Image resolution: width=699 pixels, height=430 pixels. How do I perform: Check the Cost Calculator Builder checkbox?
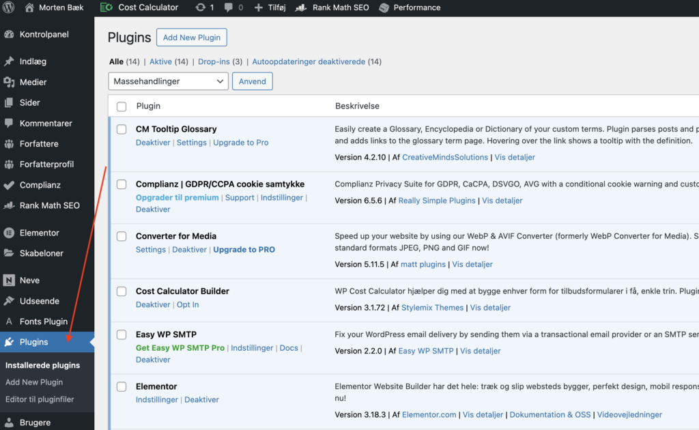(x=122, y=291)
